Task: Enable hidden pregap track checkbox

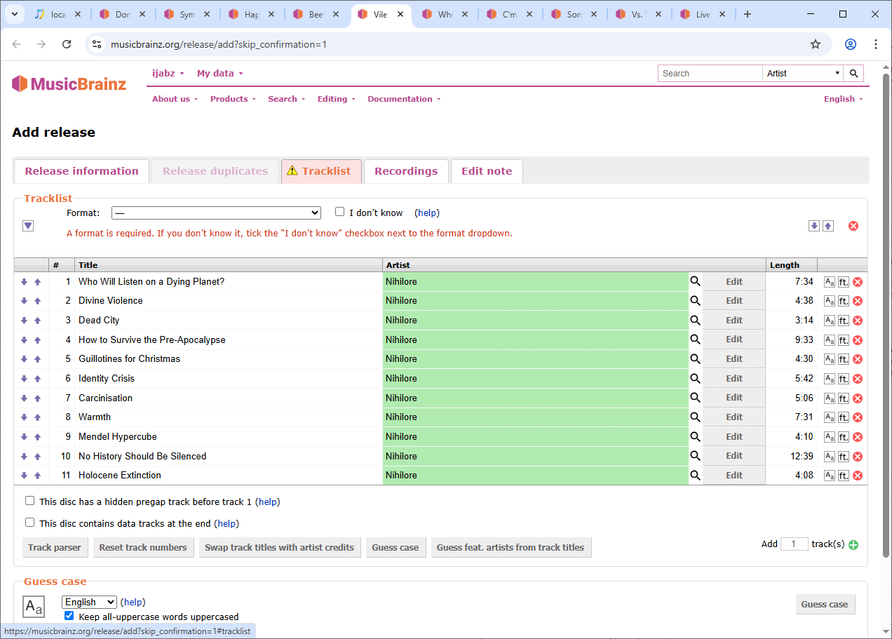Action: coord(30,501)
